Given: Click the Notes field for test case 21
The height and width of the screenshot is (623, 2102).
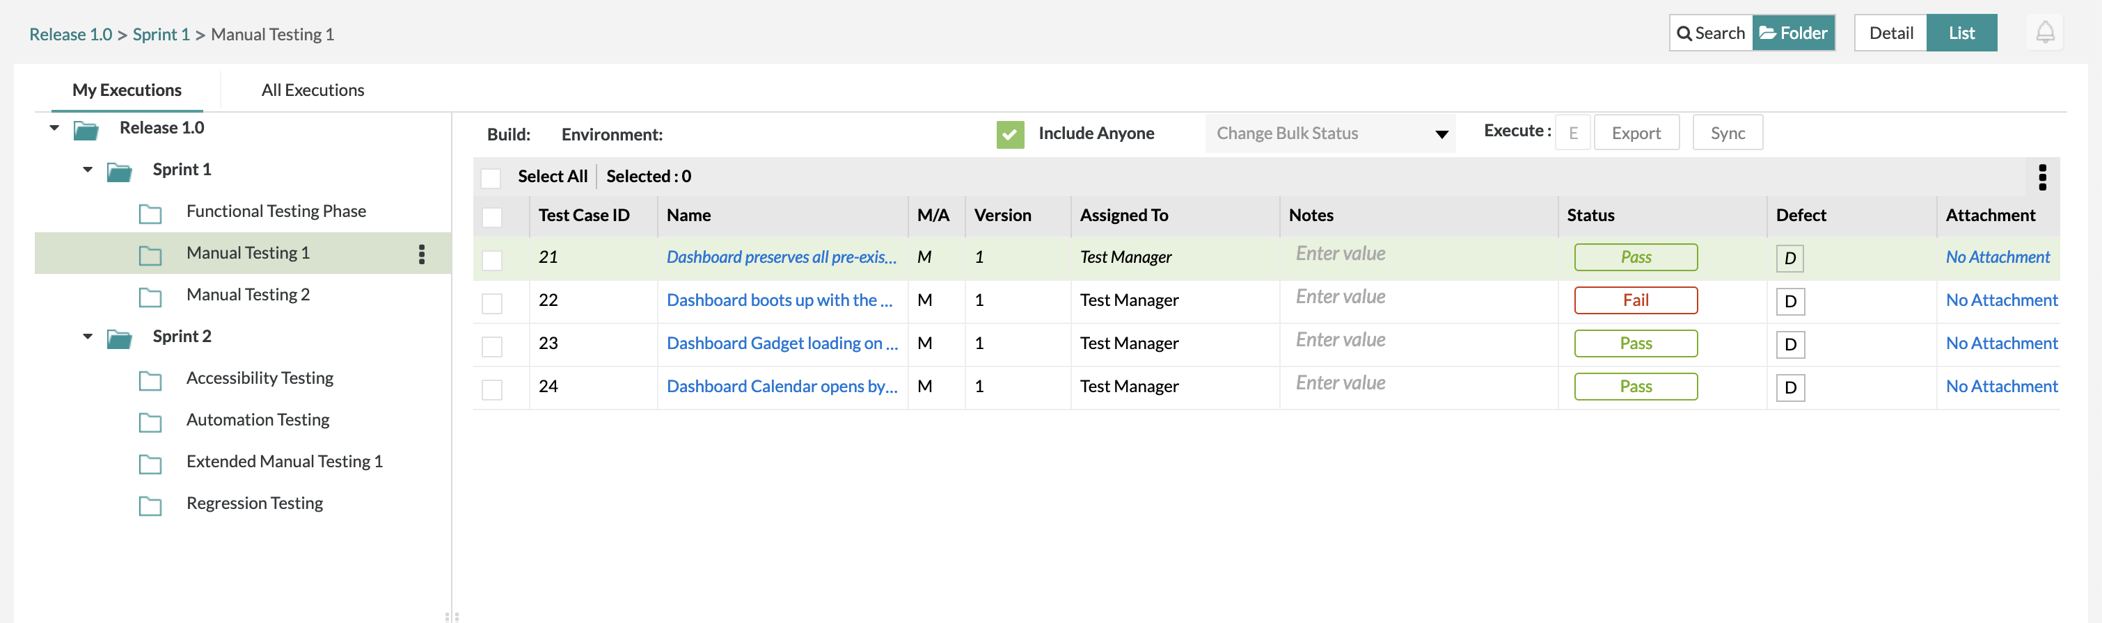Looking at the screenshot, I should coord(1419,254).
